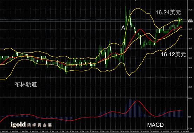Click the 17 Jun 01:00 time axis label

(x=4, y=131)
